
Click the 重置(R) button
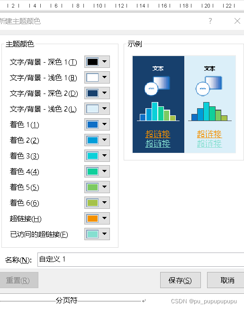(x=19, y=280)
